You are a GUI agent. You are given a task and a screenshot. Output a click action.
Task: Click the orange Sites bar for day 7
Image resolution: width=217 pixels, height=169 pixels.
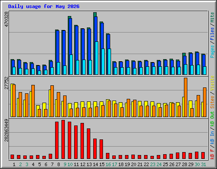pos(52,101)
